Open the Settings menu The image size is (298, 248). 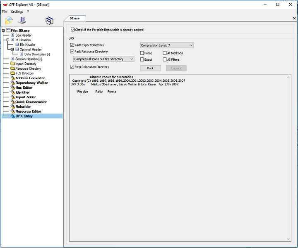pos(17,12)
